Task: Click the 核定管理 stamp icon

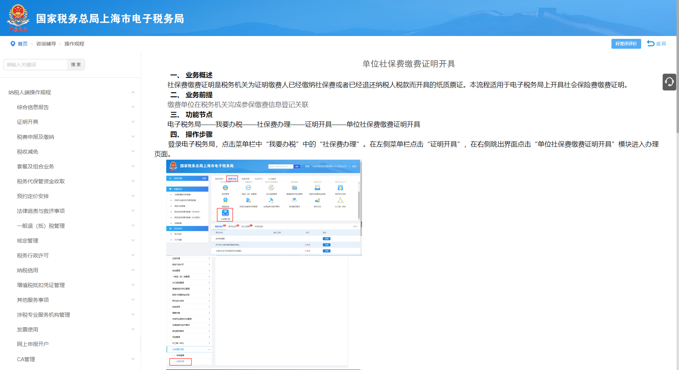Action: click(x=225, y=188)
